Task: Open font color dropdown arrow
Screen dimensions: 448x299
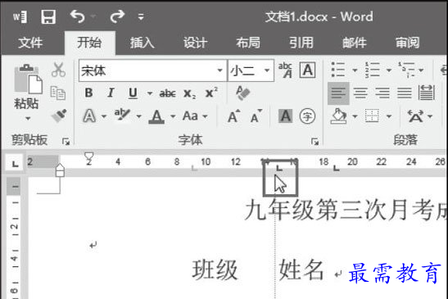Action: 173,116
